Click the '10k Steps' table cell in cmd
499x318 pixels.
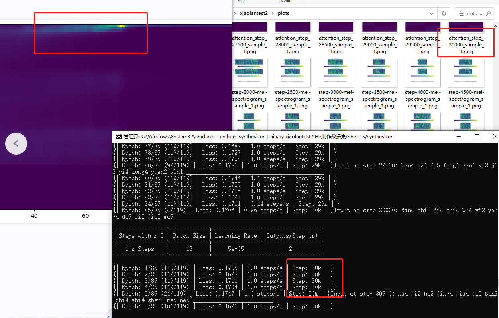tap(140, 249)
